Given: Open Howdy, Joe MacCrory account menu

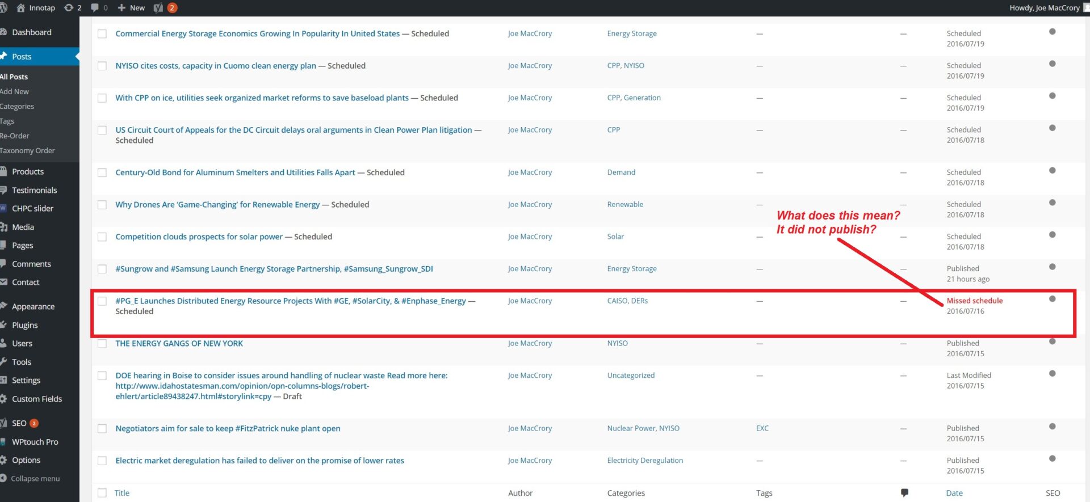Looking at the screenshot, I should coord(1045,8).
